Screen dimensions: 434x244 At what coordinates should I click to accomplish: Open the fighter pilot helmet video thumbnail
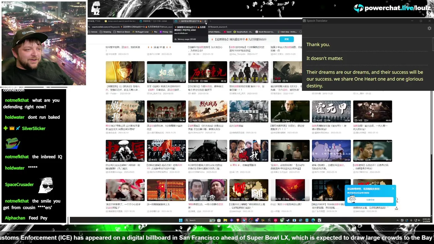208,151
